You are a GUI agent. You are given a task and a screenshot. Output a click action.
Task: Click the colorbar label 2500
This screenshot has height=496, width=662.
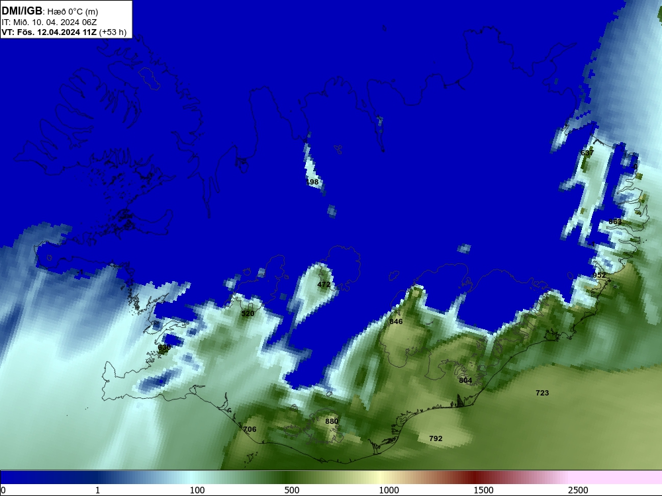pos(578,490)
